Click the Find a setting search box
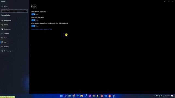Image resolution: width=175 pixels, height=98 pixels. pyautogui.click(x=14, y=11)
